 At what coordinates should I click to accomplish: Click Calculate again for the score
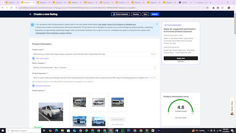tap(181, 118)
